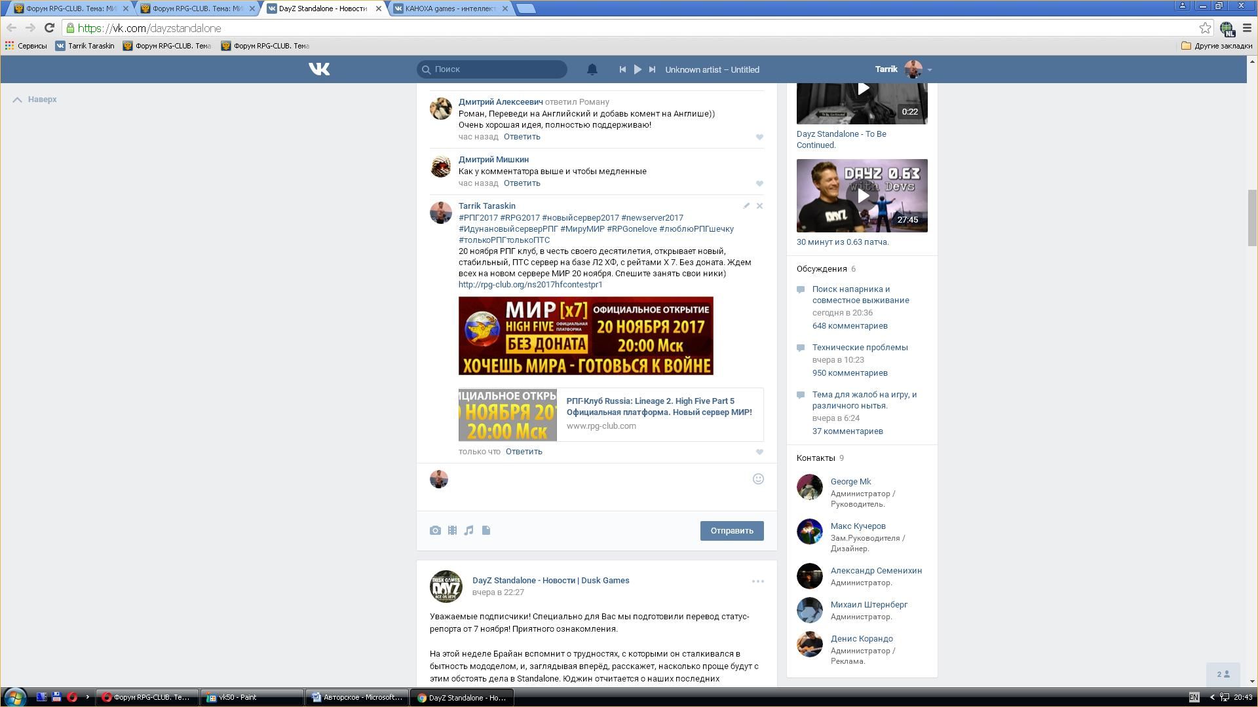This screenshot has height=707, width=1258.
Task: Open the notifications bell
Action: [592, 69]
